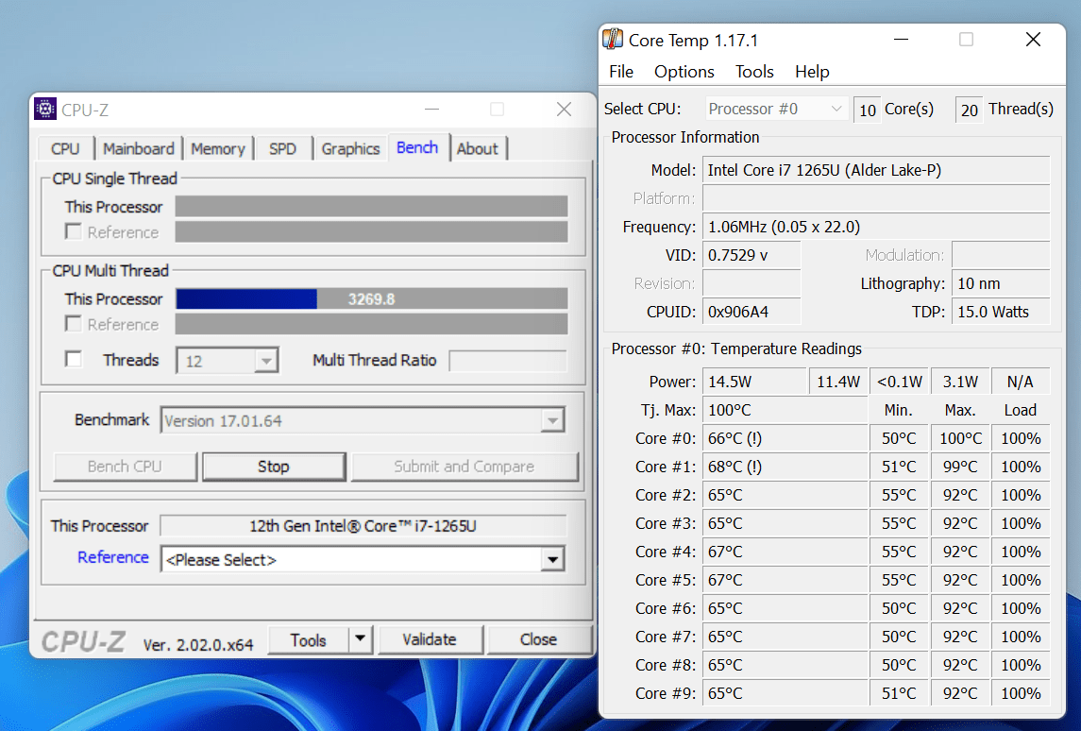Click the Single Thread This Processor bar
Screen dimensions: 1081x731
[372, 206]
